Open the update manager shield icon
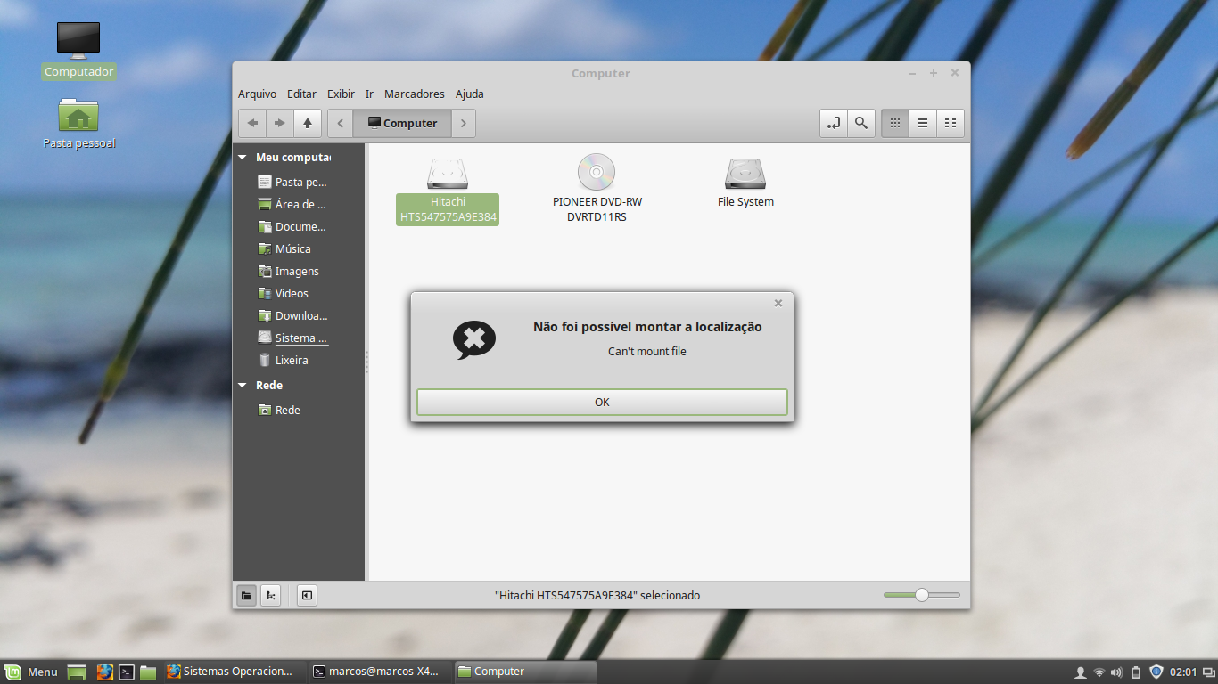This screenshot has height=684, width=1218. pos(1156,672)
